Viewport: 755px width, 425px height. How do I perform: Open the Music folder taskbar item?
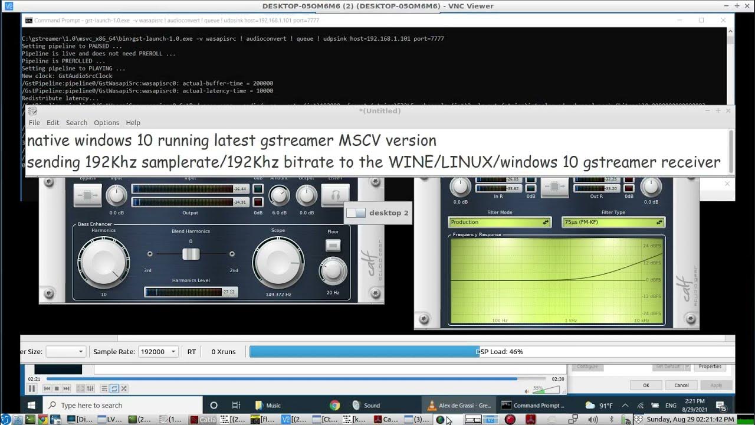(x=268, y=406)
